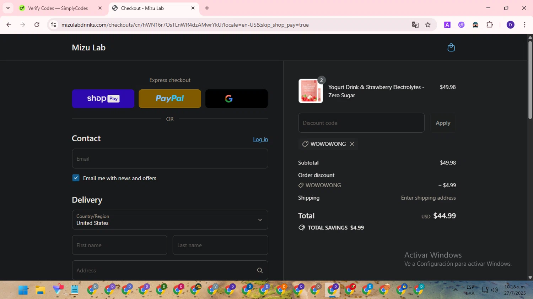Viewport: 533px width, 299px height.
Task: Click the Log in link
Action: pos(260,139)
